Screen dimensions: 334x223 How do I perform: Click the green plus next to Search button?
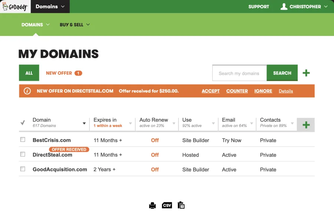tap(306, 73)
